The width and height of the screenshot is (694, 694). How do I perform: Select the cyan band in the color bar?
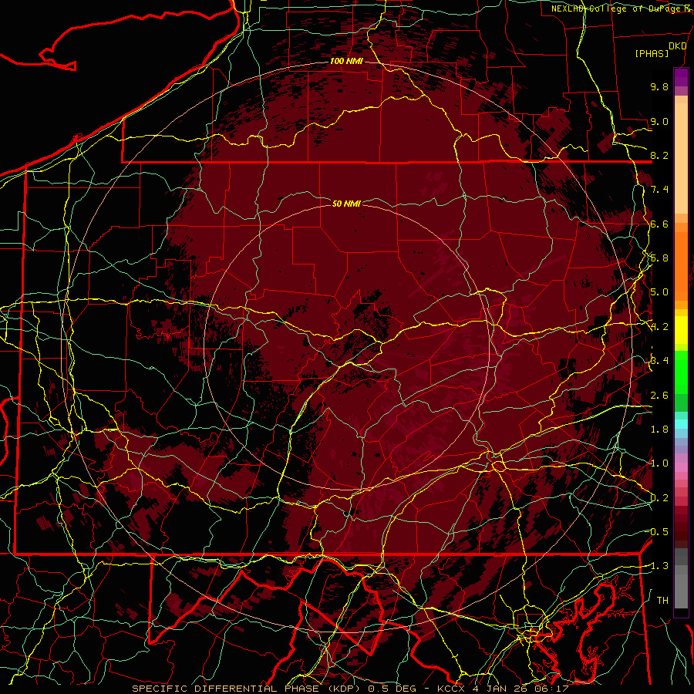coord(681,424)
